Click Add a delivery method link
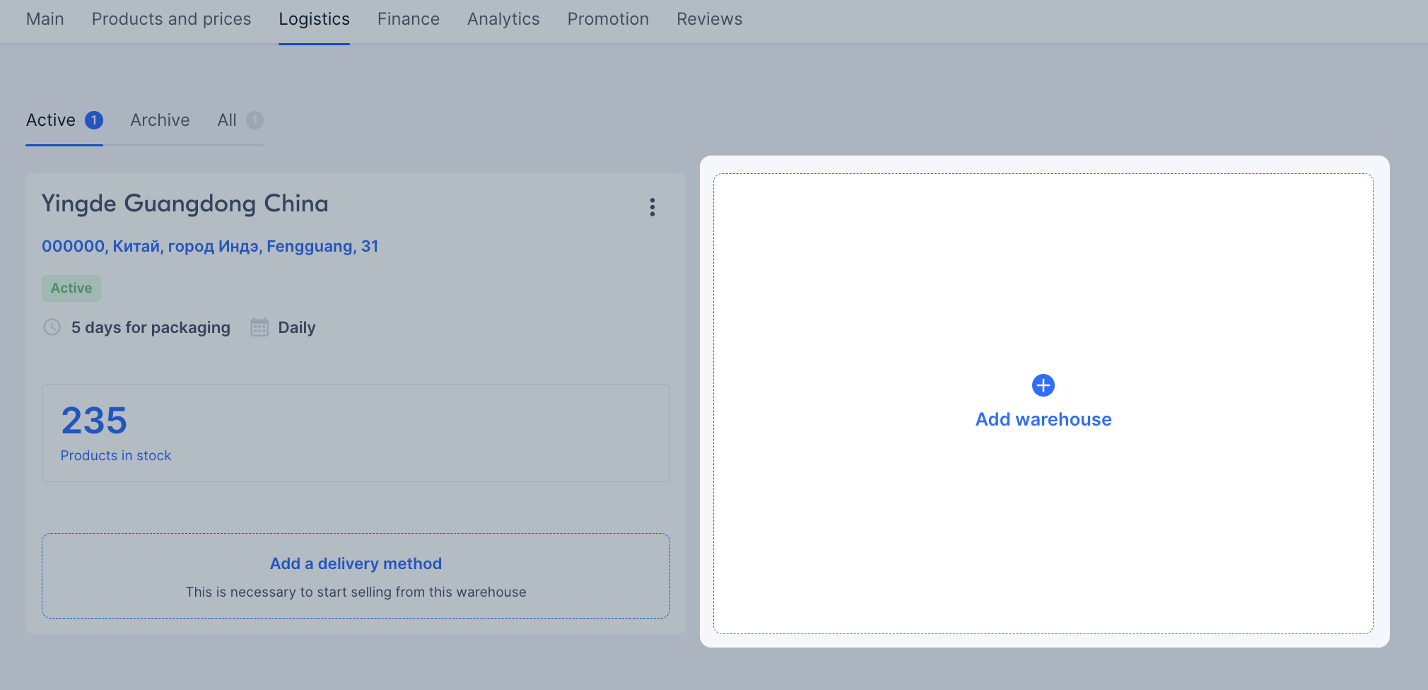The width and height of the screenshot is (1428, 690). click(356, 563)
